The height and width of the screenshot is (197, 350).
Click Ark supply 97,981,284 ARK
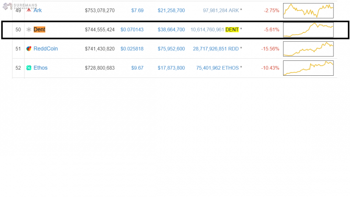tap(221, 11)
